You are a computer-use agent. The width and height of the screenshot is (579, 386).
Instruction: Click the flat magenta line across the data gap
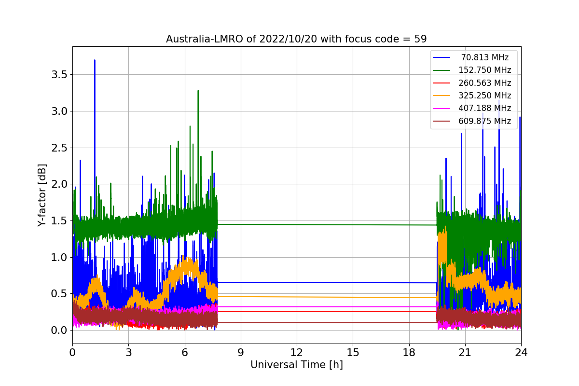coord(327,306)
